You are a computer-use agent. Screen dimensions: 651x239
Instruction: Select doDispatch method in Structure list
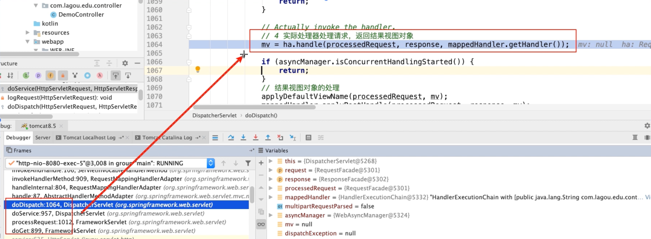click(x=69, y=106)
